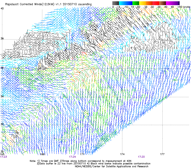This screenshot has height=168, width=191.
Task: Click the title text 'Rapidscat Corrected Winds'
Action: click(x=23, y=4)
